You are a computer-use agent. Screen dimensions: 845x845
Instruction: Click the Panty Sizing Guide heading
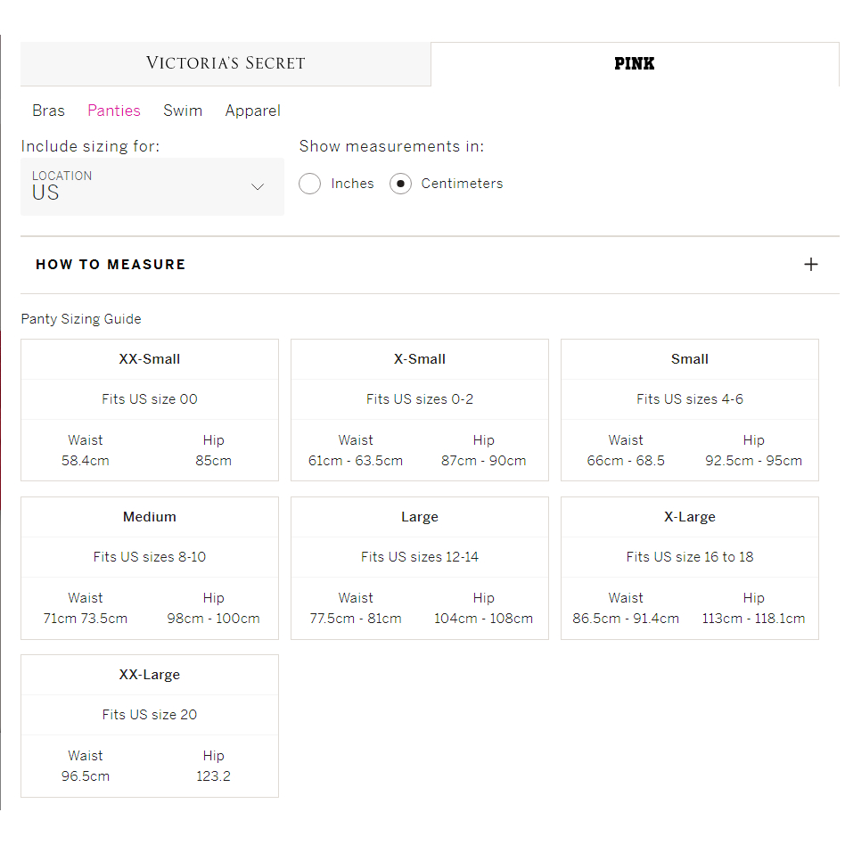tap(80, 318)
